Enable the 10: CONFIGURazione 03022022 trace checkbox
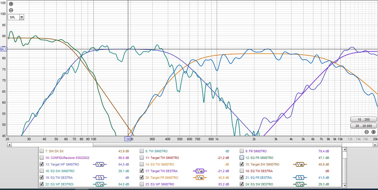Viewport: 378px width, 190px height. pyautogui.click(x=42, y=158)
